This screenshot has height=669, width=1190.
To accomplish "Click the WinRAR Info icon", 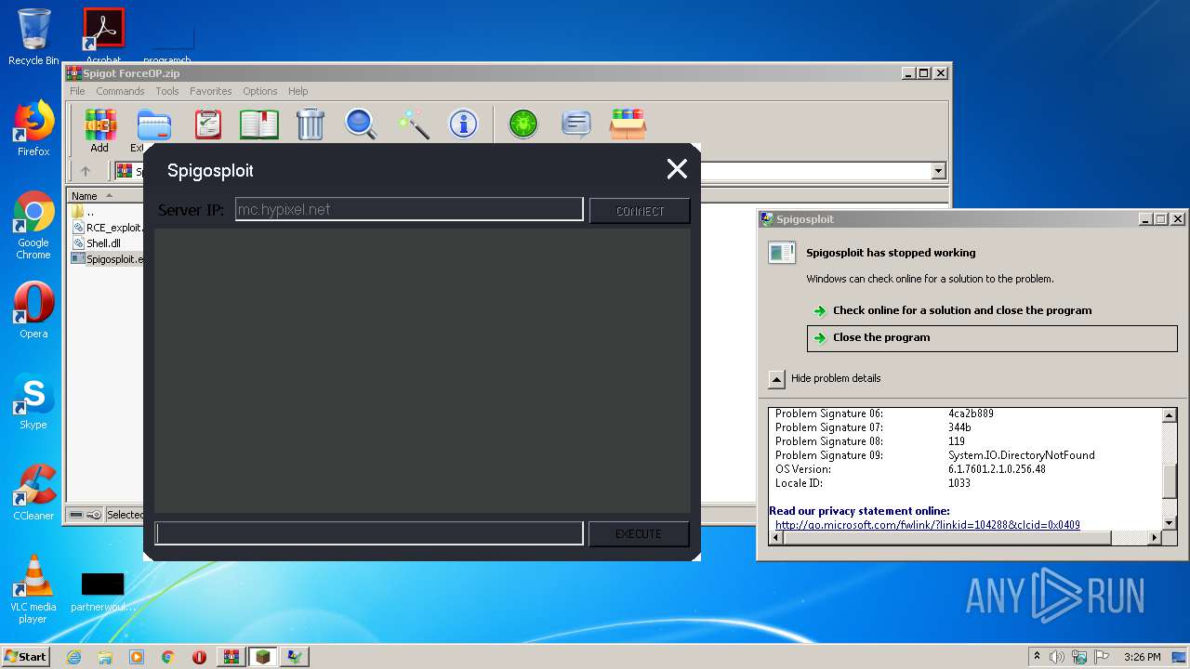I will point(463,124).
